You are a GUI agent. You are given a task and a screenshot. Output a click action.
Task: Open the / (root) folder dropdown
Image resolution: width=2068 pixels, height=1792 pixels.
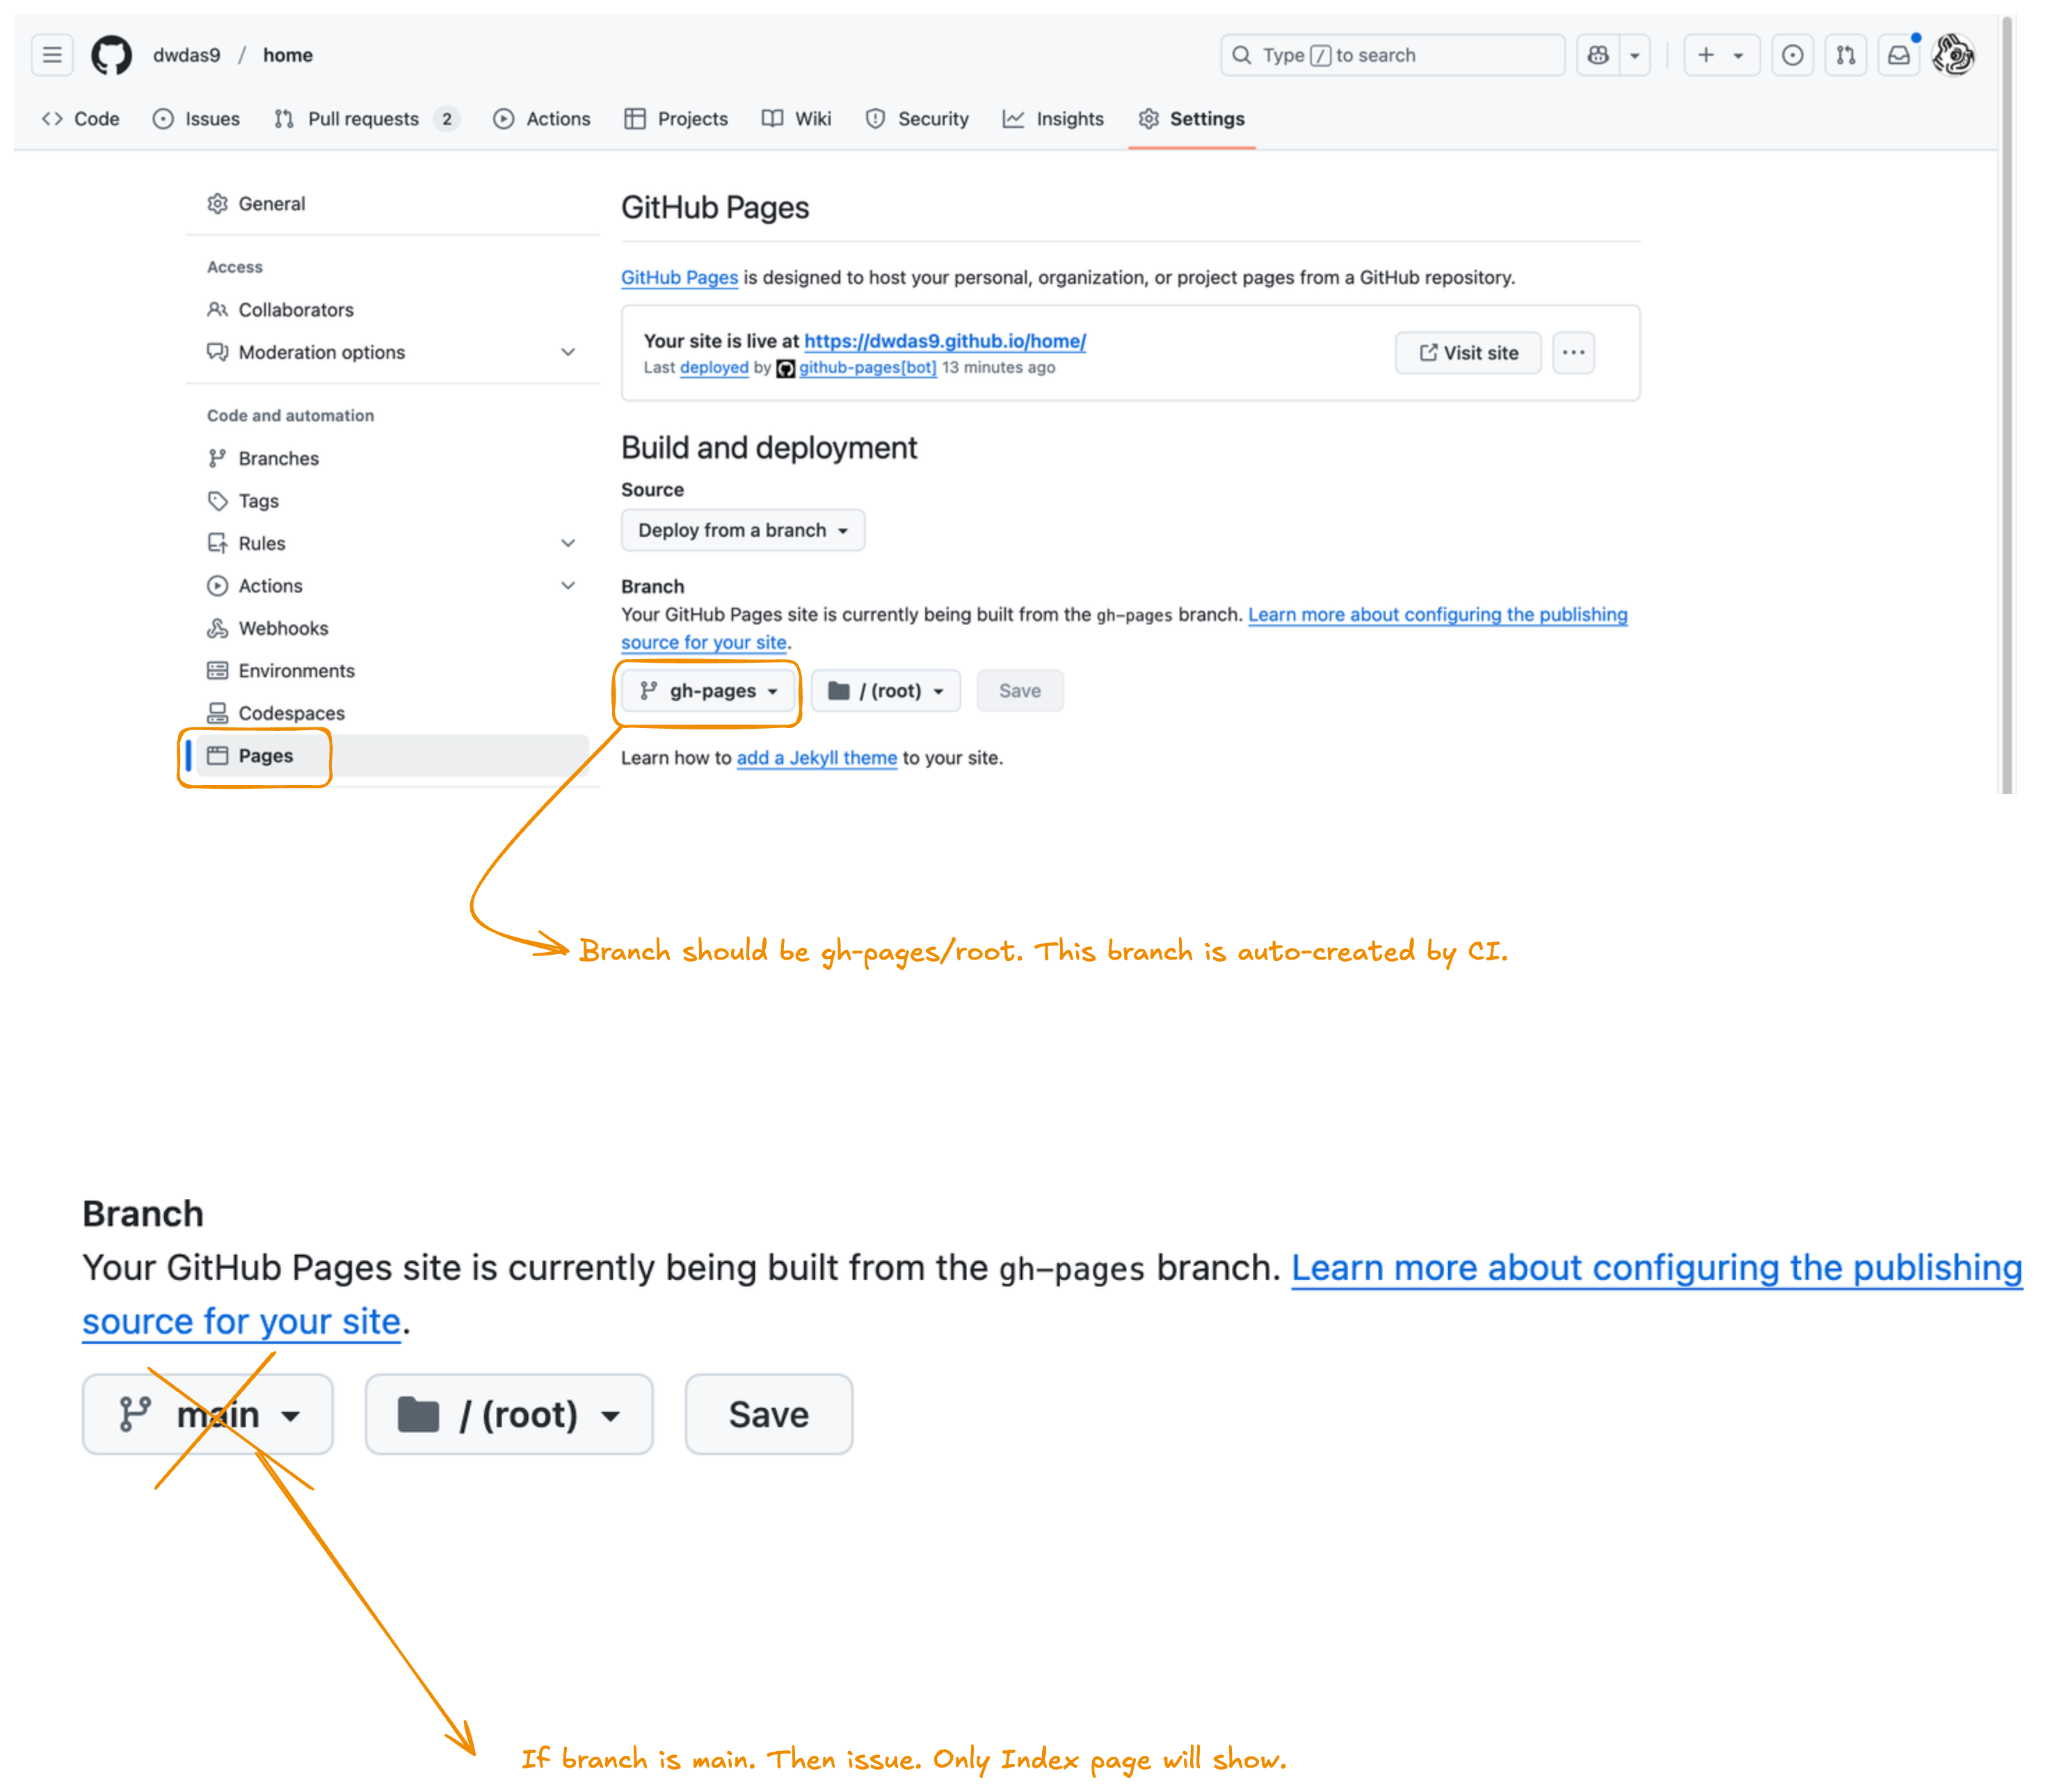pos(885,691)
